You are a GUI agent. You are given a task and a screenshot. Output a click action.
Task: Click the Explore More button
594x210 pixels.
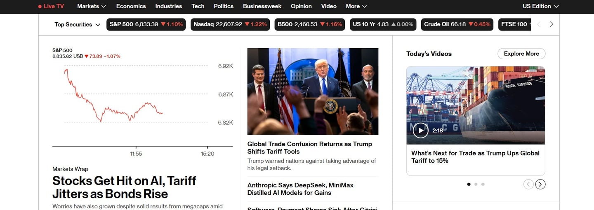pos(521,54)
